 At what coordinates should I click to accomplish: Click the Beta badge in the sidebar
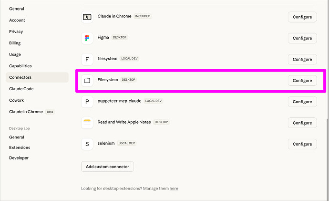50,112
